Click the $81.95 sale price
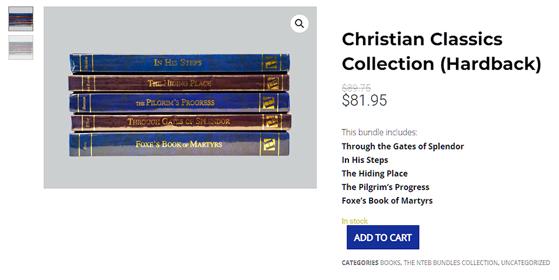This screenshot has height=280, width=559. [x=364, y=101]
